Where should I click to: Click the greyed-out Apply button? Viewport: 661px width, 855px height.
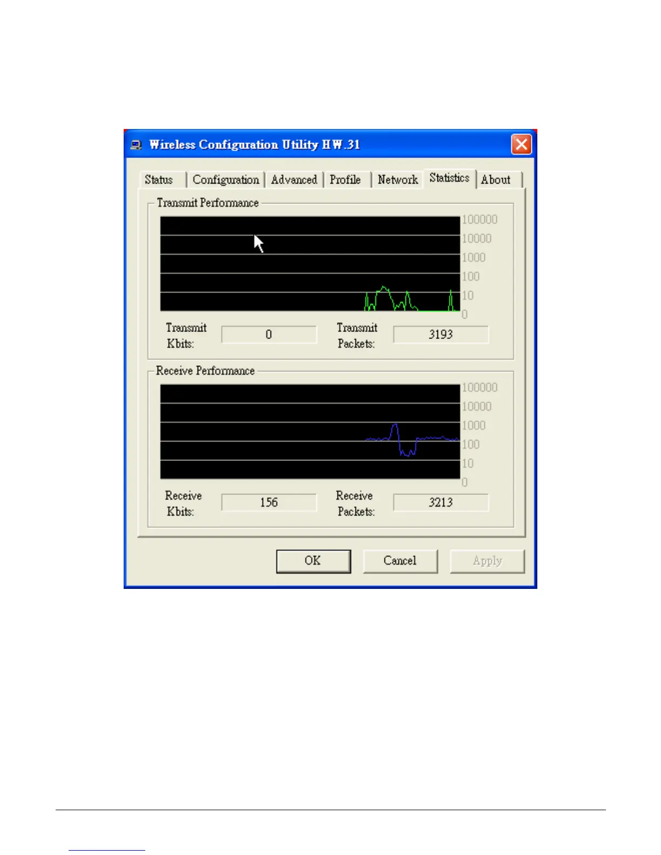click(487, 561)
